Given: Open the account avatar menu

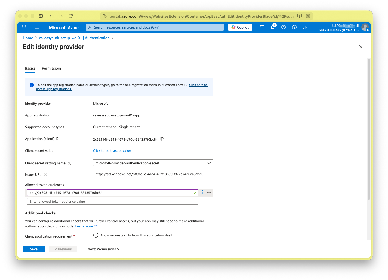Looking at the screenshot, I should 365,27.
